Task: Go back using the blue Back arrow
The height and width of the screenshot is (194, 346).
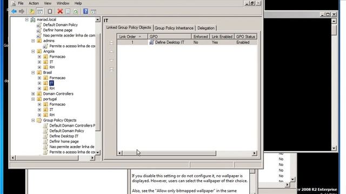Action: [x=14, y=11]
